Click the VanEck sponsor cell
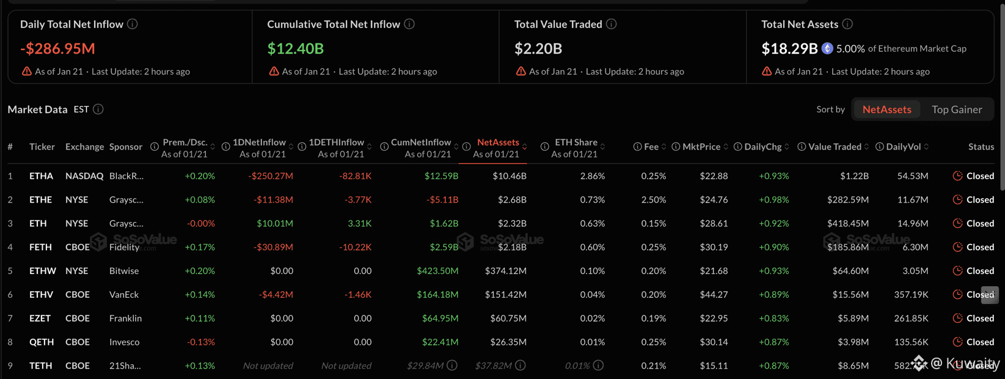This screenshot has width=1005, height=379. (x=124, y=295)
